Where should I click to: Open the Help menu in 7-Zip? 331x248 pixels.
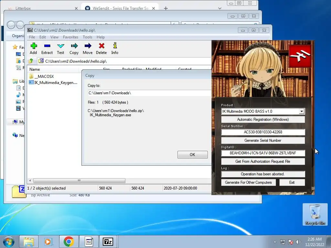tap(101, 37)
